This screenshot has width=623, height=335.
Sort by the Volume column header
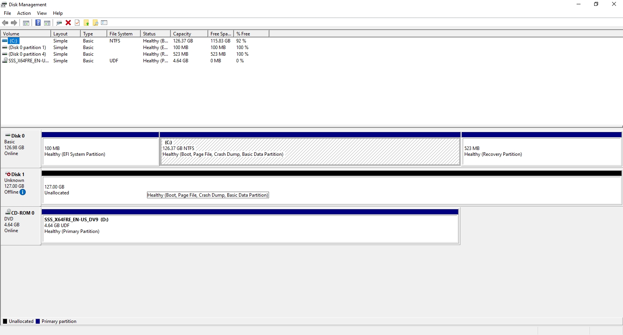(x=26, y=34)
